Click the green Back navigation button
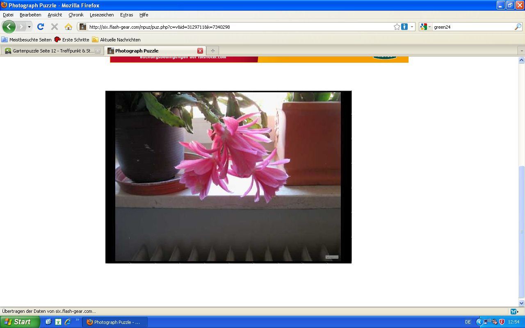Screen dimensions: 525x328 9,27
